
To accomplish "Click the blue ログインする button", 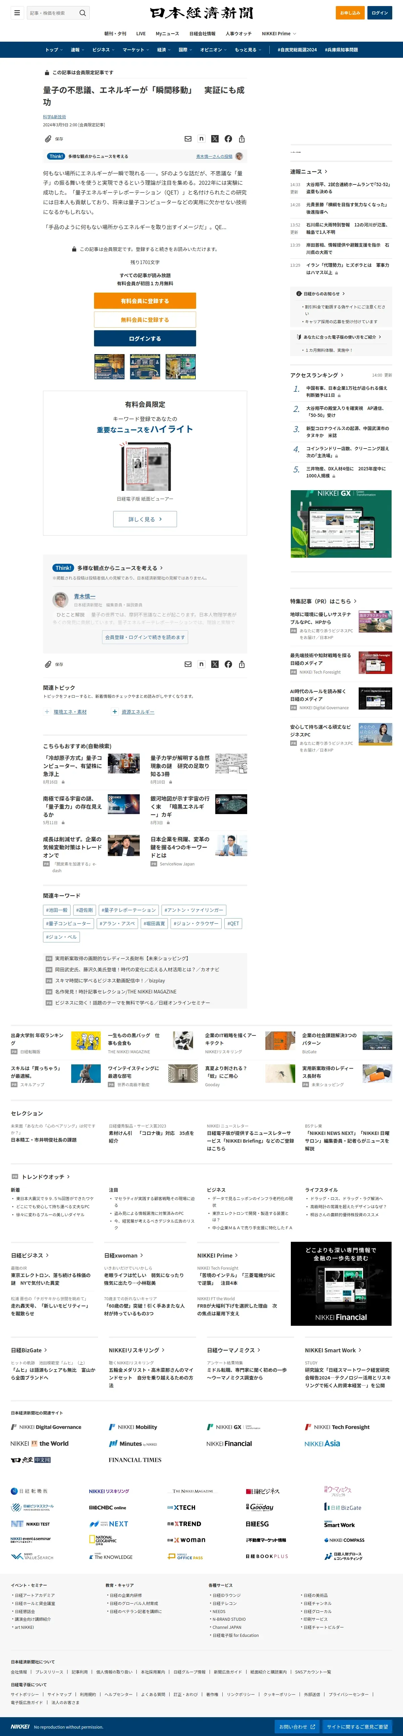I will [145, 338].
